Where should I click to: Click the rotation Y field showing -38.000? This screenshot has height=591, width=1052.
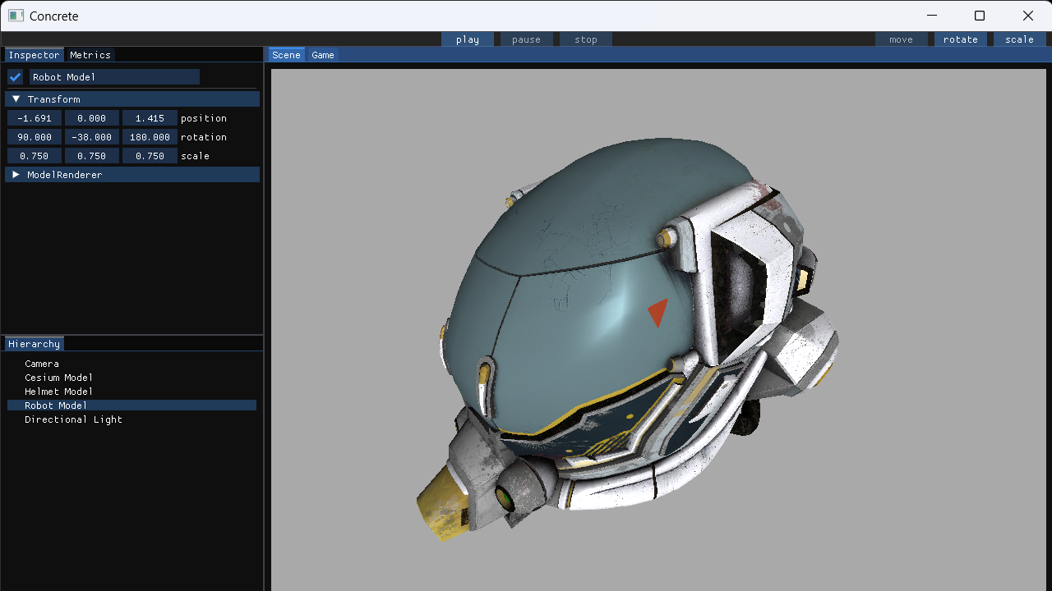[x=92, y=137]
